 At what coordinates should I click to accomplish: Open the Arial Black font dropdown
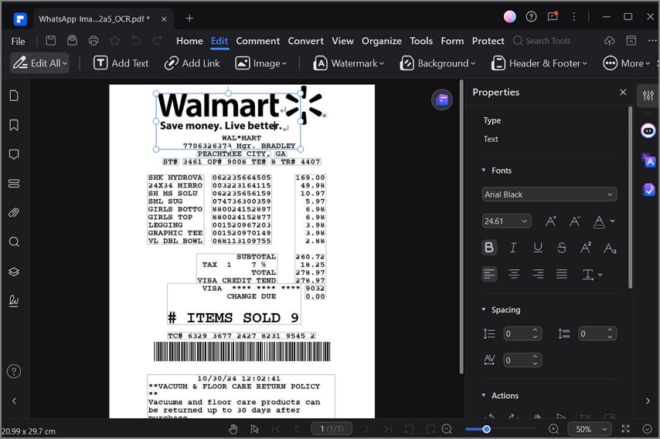pyautogui.click(x=549, y=194)
